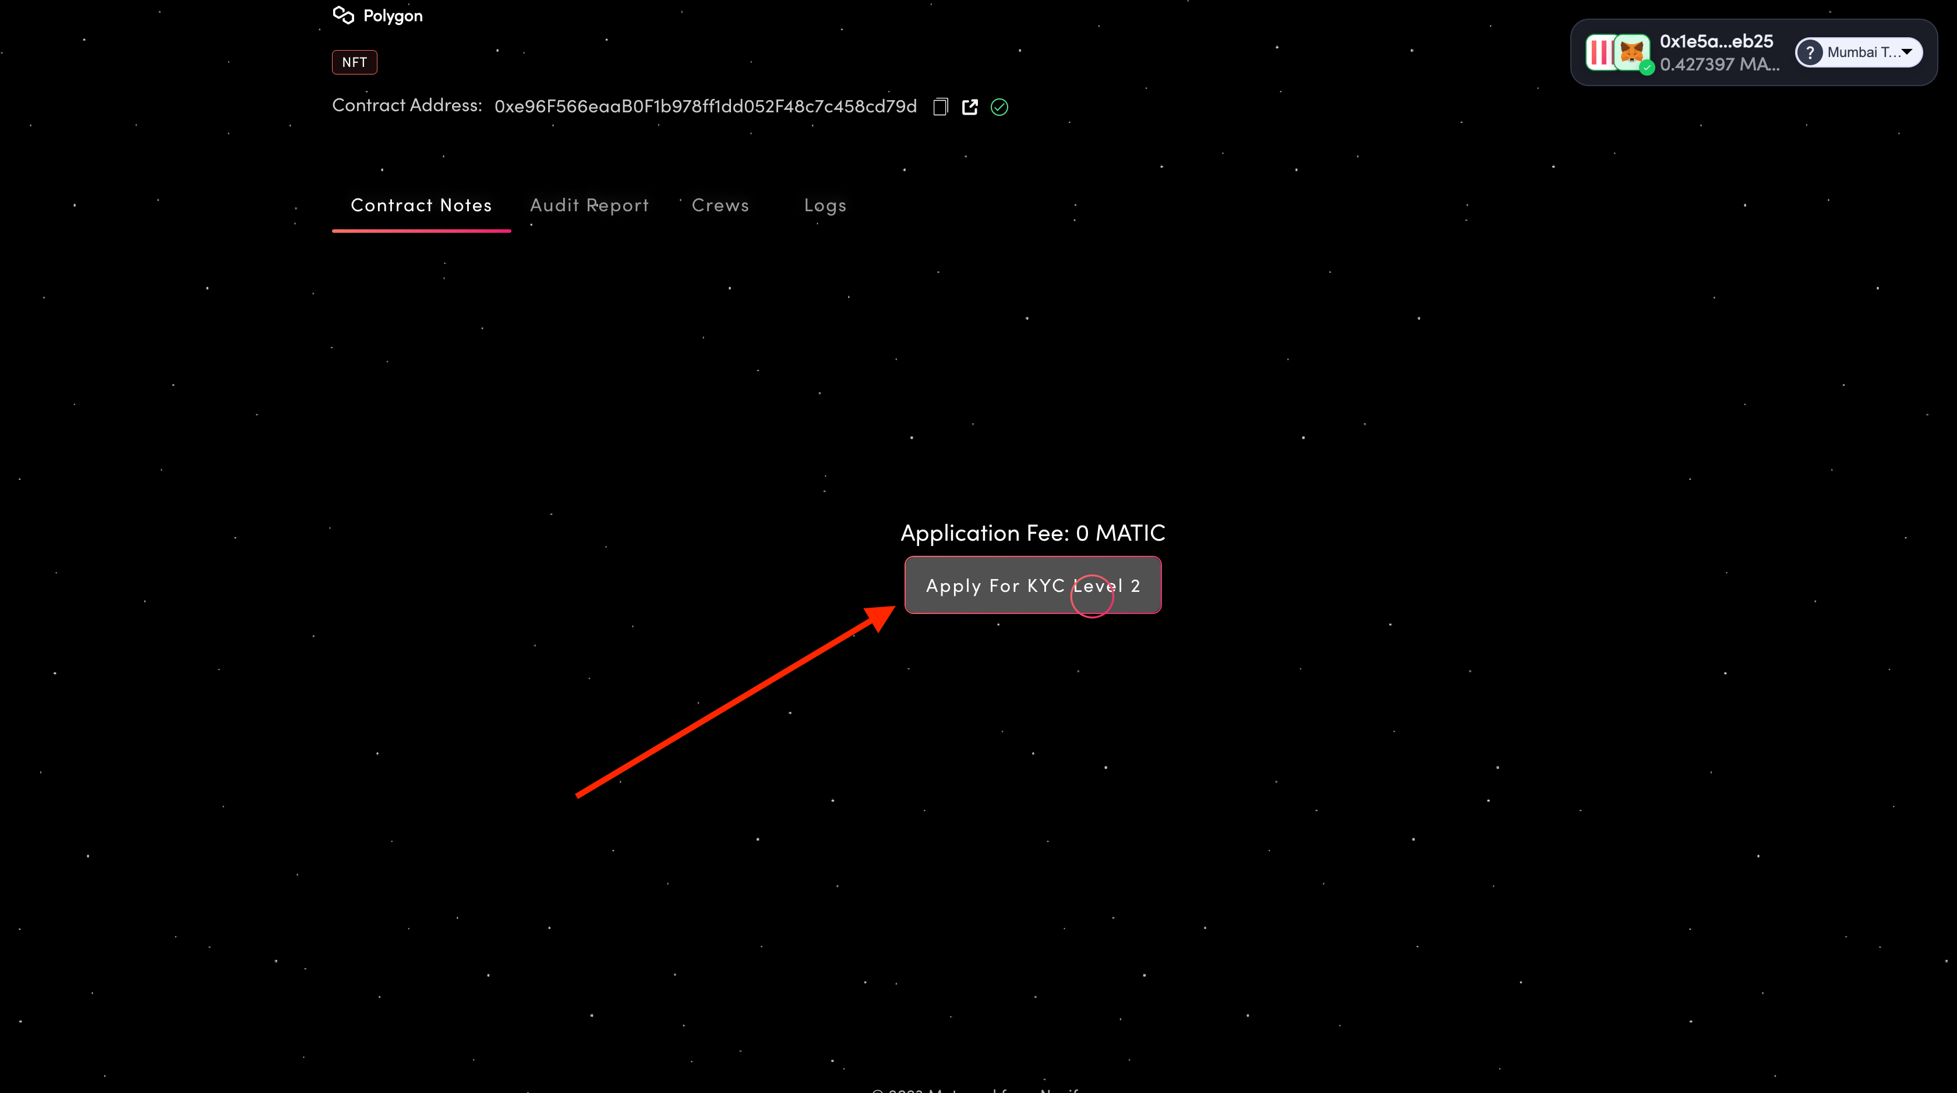Viewport: 1957px width, 1093px height.
Task: Open the Mumbai Testnet network dropdown
Action: click(x=1863, y=52)
